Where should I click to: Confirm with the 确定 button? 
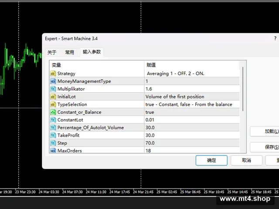(211, 160)
